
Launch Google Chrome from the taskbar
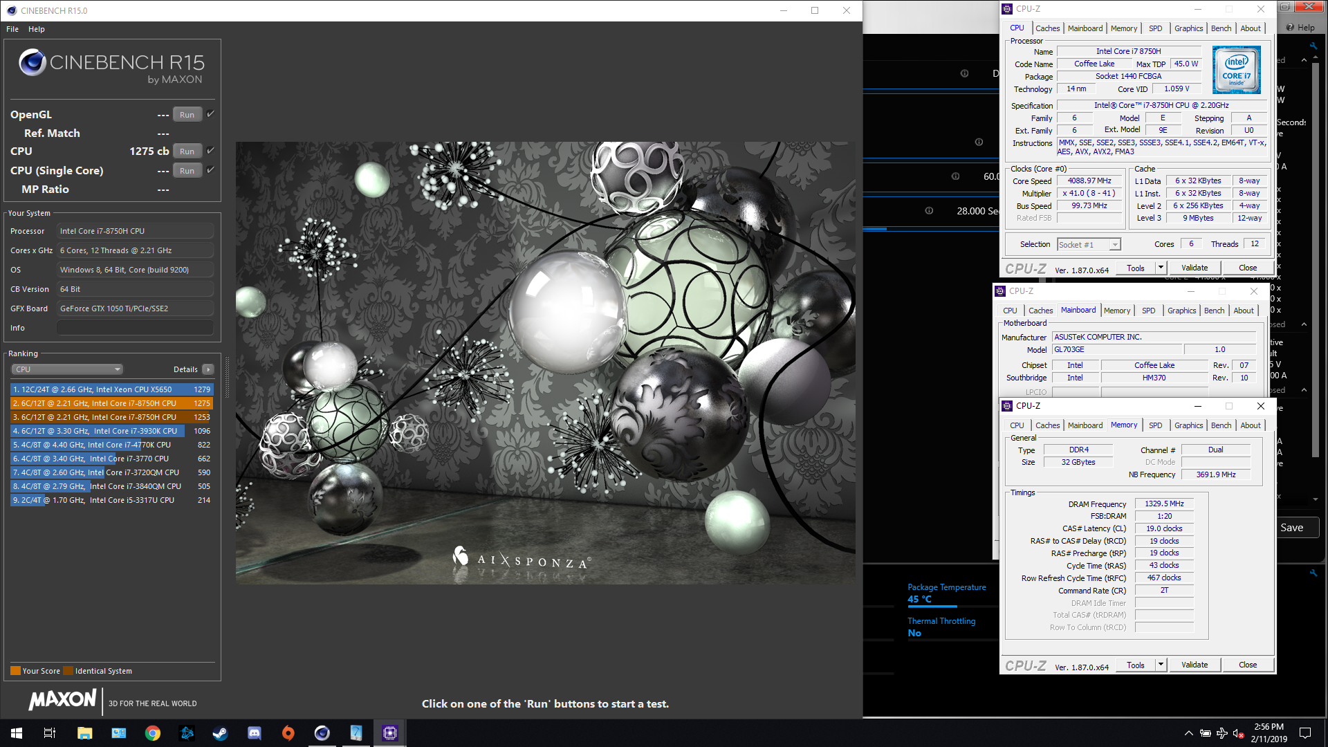[x=152, y=733]
